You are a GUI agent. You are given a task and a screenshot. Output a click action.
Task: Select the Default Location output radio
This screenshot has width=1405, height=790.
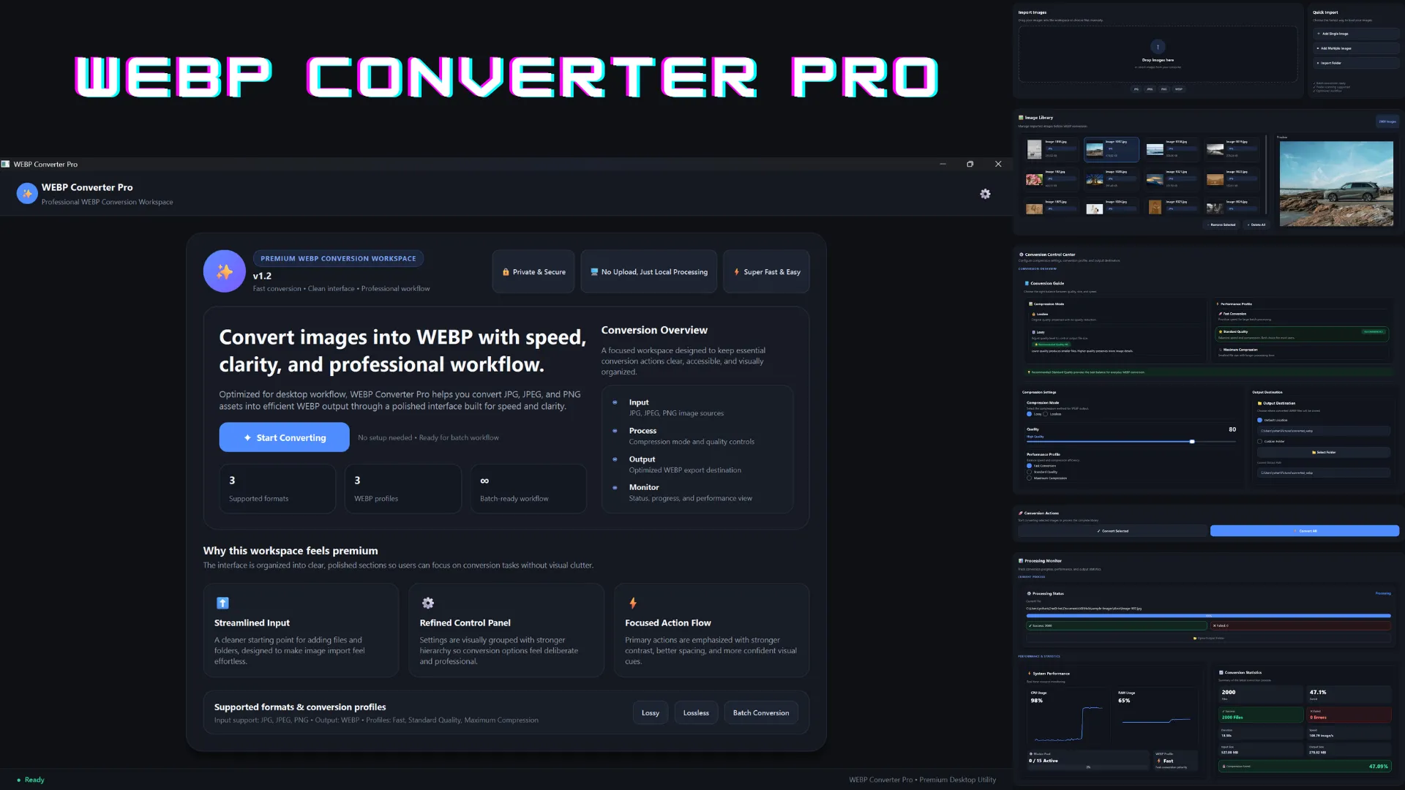(x=1259, y=420)
